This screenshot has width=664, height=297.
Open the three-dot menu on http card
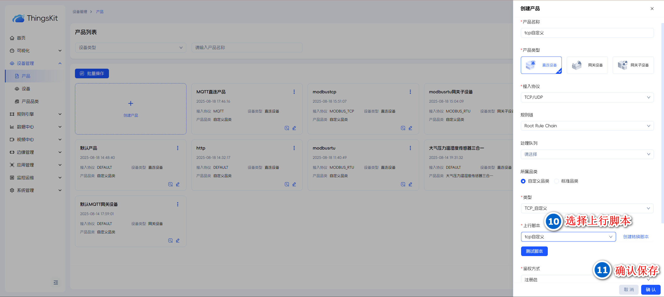(294, 148)
